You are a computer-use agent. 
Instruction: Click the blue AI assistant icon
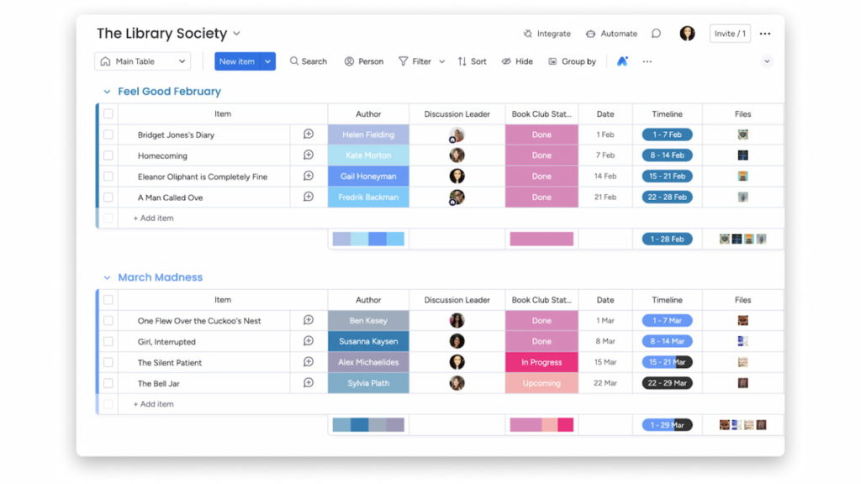(622, 61)
